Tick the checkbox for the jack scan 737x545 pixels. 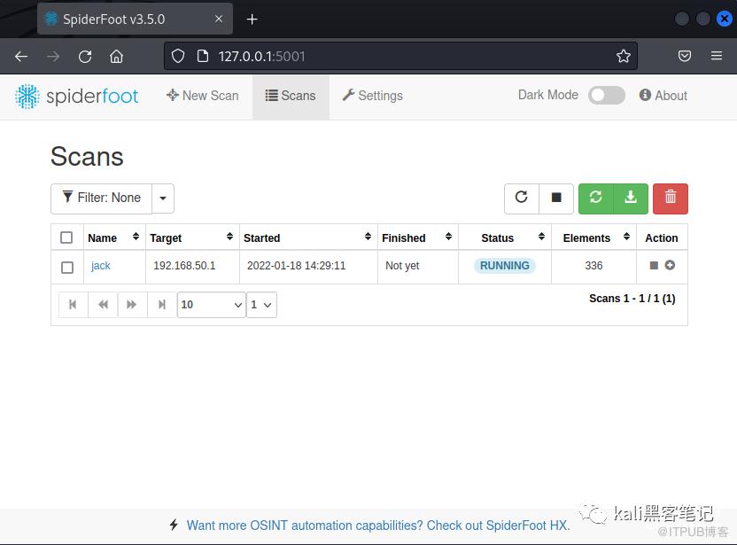tap(66, 267)
